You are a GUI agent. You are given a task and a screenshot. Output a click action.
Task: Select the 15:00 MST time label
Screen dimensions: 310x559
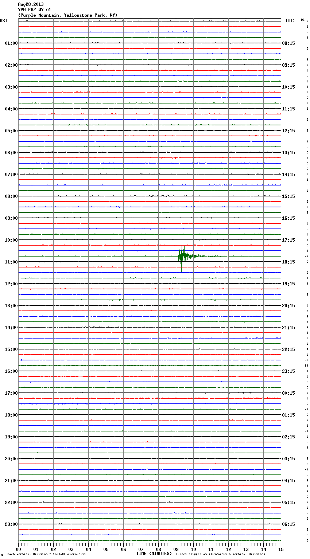(11, 349)
